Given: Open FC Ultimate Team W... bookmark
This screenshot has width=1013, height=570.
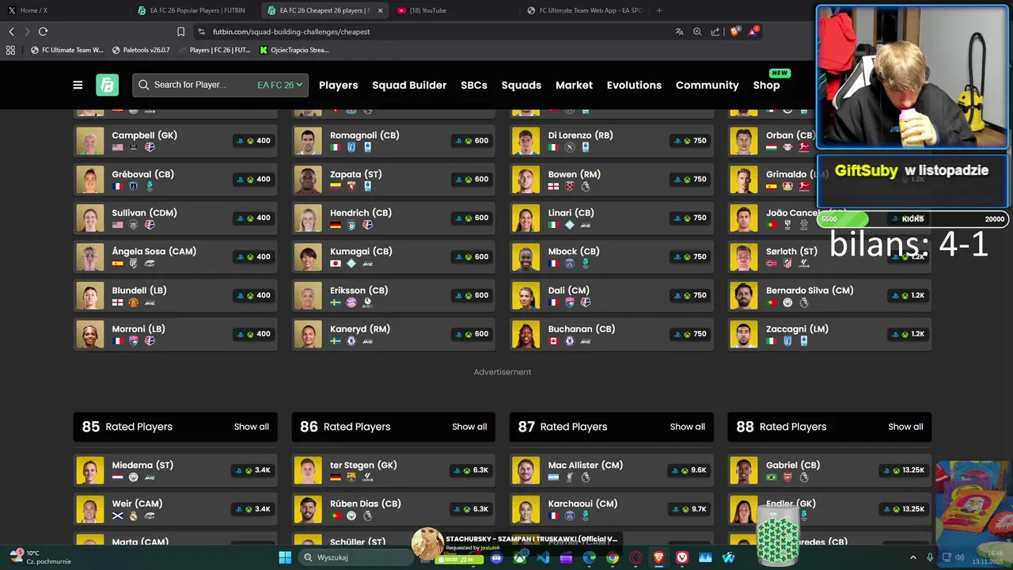Looking at the screenshot, I should (66, 50).
